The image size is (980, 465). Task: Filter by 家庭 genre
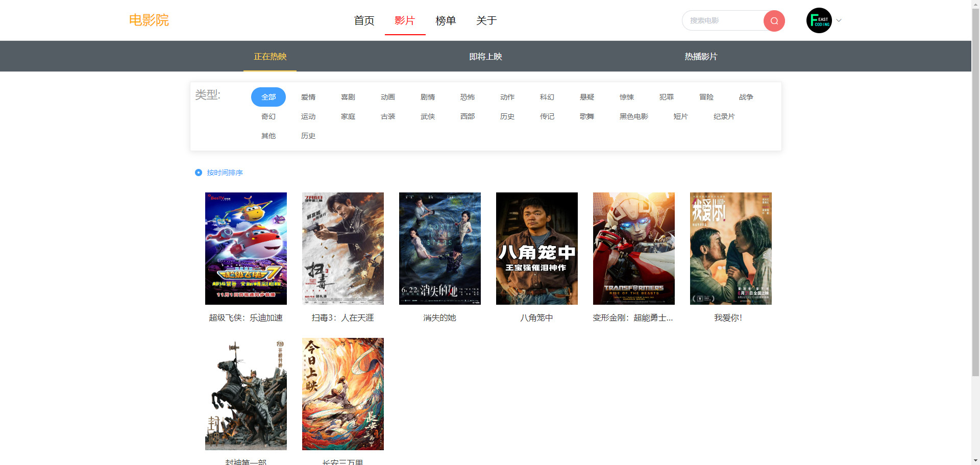coord(348,116)
